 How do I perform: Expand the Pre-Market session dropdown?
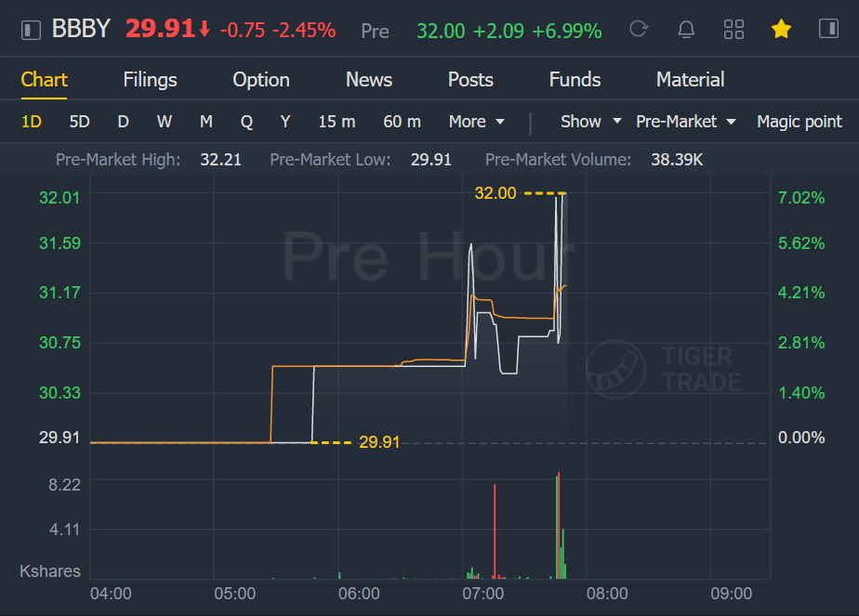tap(685, 122)
